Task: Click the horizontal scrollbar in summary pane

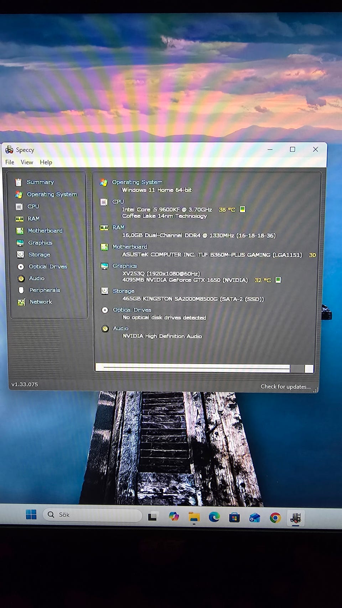Action: tap(204, 368)
